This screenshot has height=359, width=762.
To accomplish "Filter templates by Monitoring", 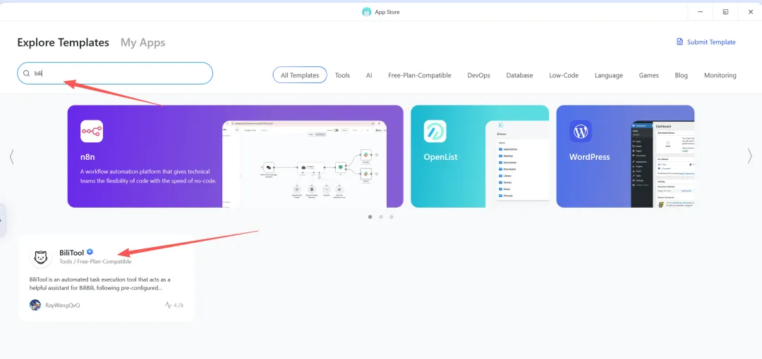I will (720, 75).
